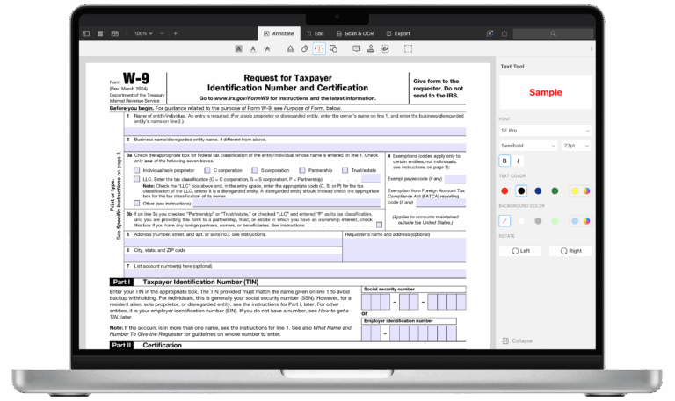Rotate text Right
The height and width of the screenshot is (401, 675).
point(570,251)
